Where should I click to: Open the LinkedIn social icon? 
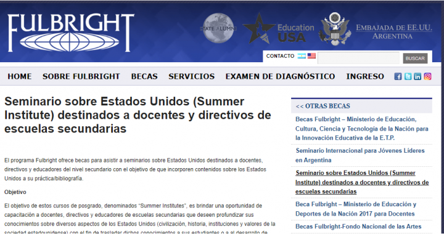[x=417, y=76]
